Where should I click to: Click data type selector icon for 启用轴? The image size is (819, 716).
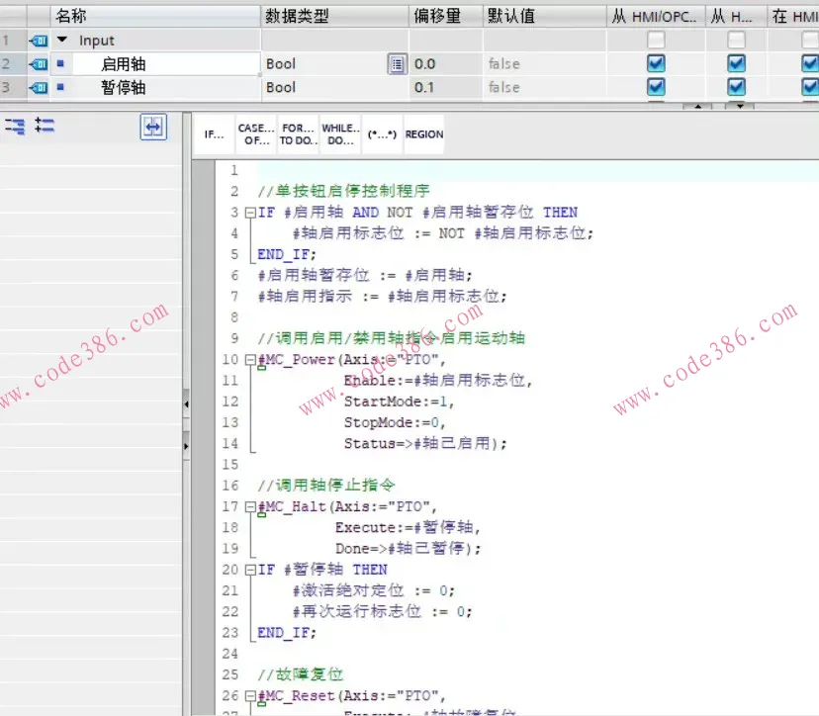click(x=398, y=64)
